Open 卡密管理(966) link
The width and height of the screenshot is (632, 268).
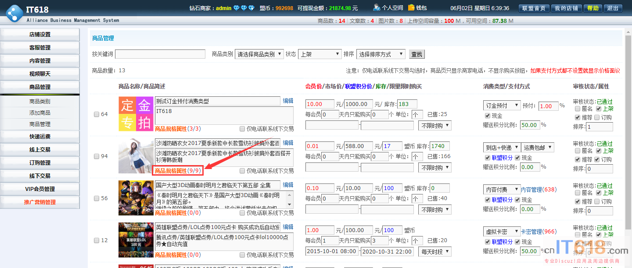tap(539, 232)
